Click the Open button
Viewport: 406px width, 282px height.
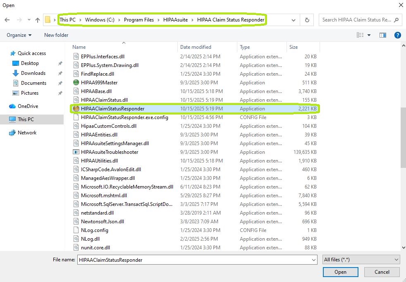pos(341,272)
